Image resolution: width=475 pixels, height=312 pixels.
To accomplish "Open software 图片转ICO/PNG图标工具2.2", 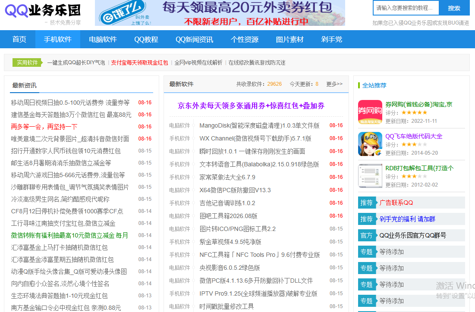I will pos(238,229).
